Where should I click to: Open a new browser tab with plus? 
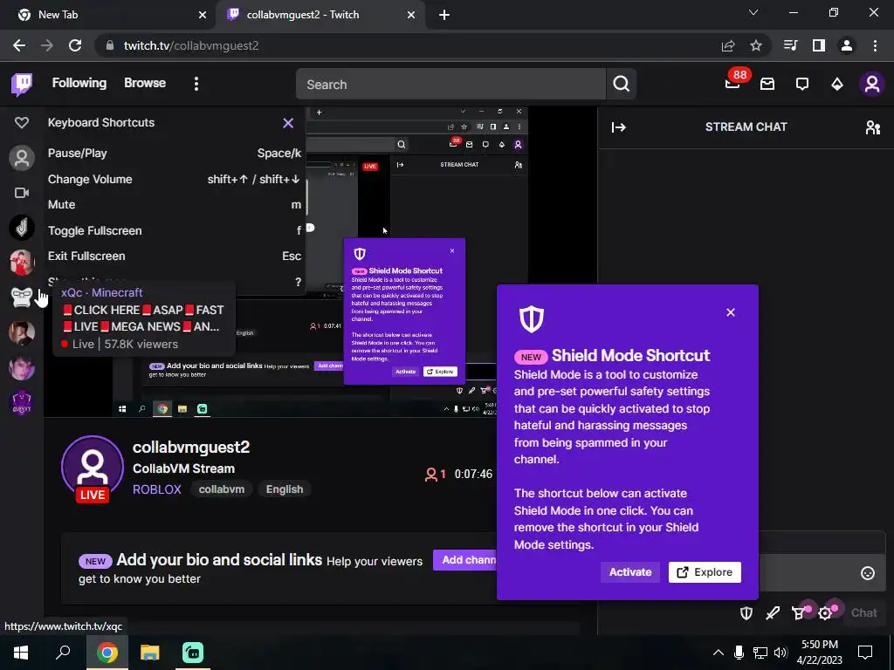pyautogui.click(x=444, y=16)
